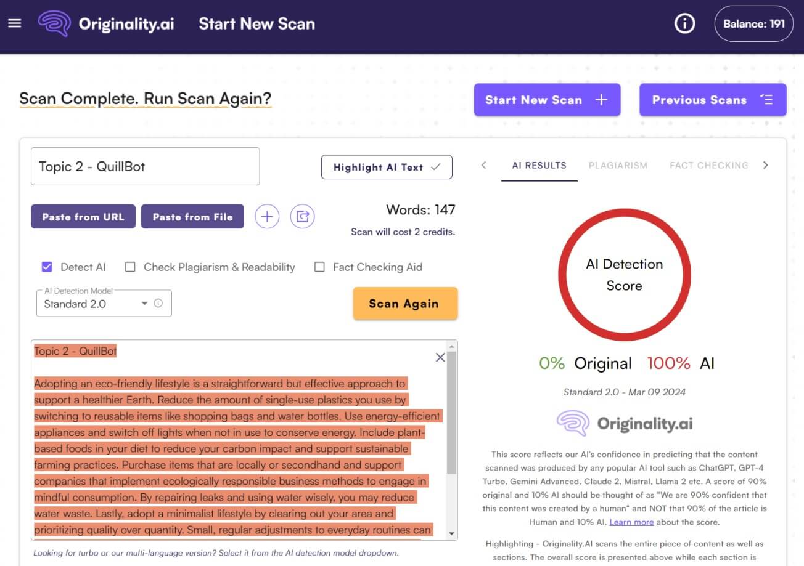This screenshot has height=566, width=804.
Task: Click the scan title input field
Action: [x=145, y=166]
